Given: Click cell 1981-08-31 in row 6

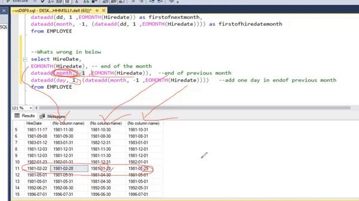Looking at the screenshot, I should tap(138, 136).
